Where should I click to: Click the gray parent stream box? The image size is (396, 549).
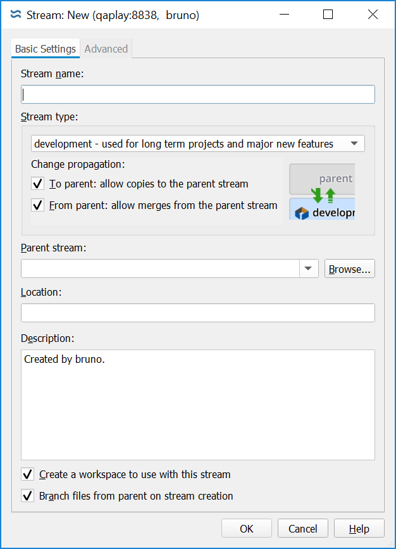(322, 179)
